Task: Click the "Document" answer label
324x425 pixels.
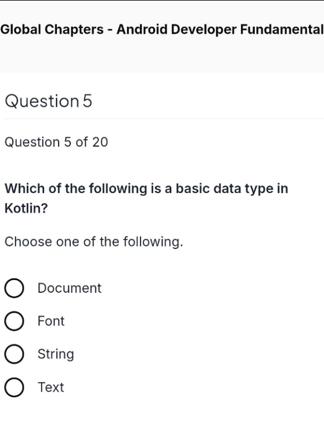Action: (x=69, y=288)
